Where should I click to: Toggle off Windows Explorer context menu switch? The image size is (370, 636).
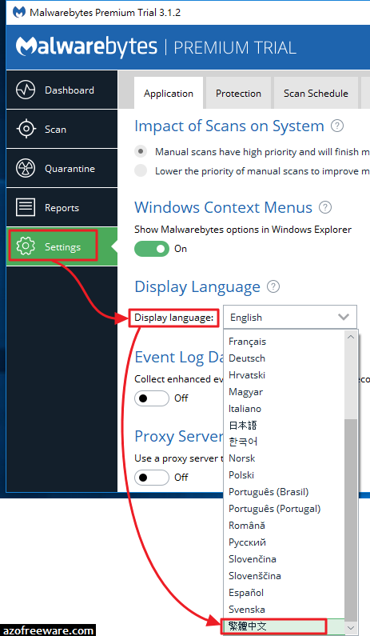152,249
